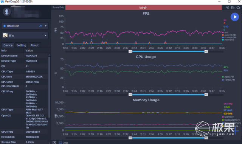Image resolution: width=242 pixels, height=144 pixels.
Task: Click the location pin icon in top bar
Action: tap(228, 8)
